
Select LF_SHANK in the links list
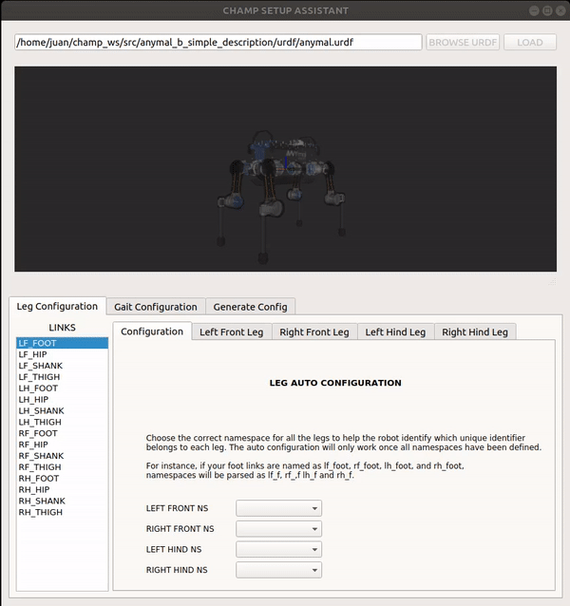pos(62,366)
